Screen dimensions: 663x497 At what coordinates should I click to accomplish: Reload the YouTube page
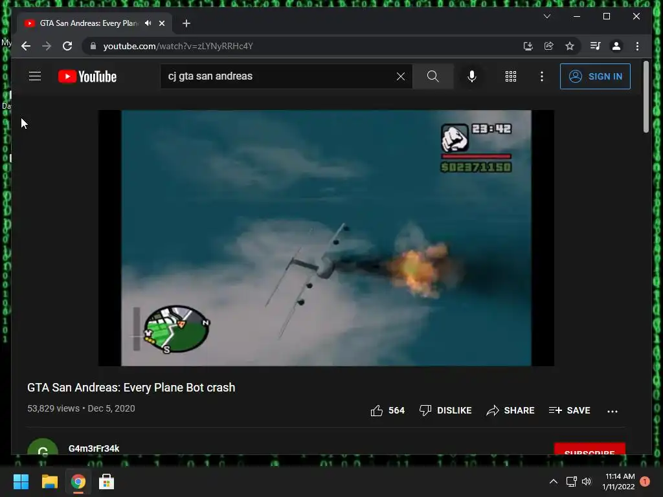67,46
